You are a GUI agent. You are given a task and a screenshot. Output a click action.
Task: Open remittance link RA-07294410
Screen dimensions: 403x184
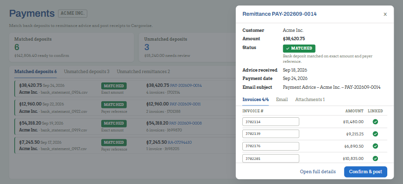pyautogui.click(x=180, y=142)
